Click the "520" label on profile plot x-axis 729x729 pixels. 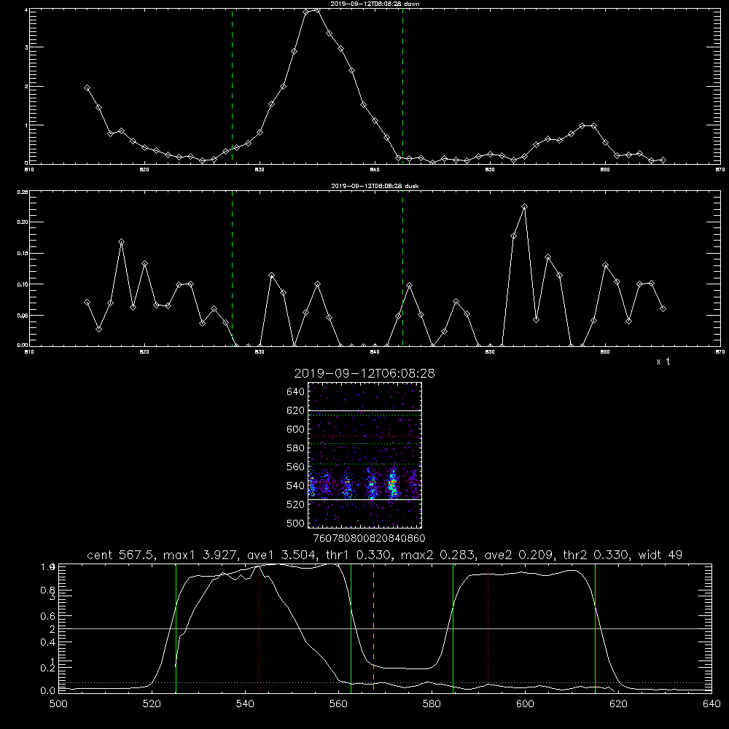(x=152, y=704)
